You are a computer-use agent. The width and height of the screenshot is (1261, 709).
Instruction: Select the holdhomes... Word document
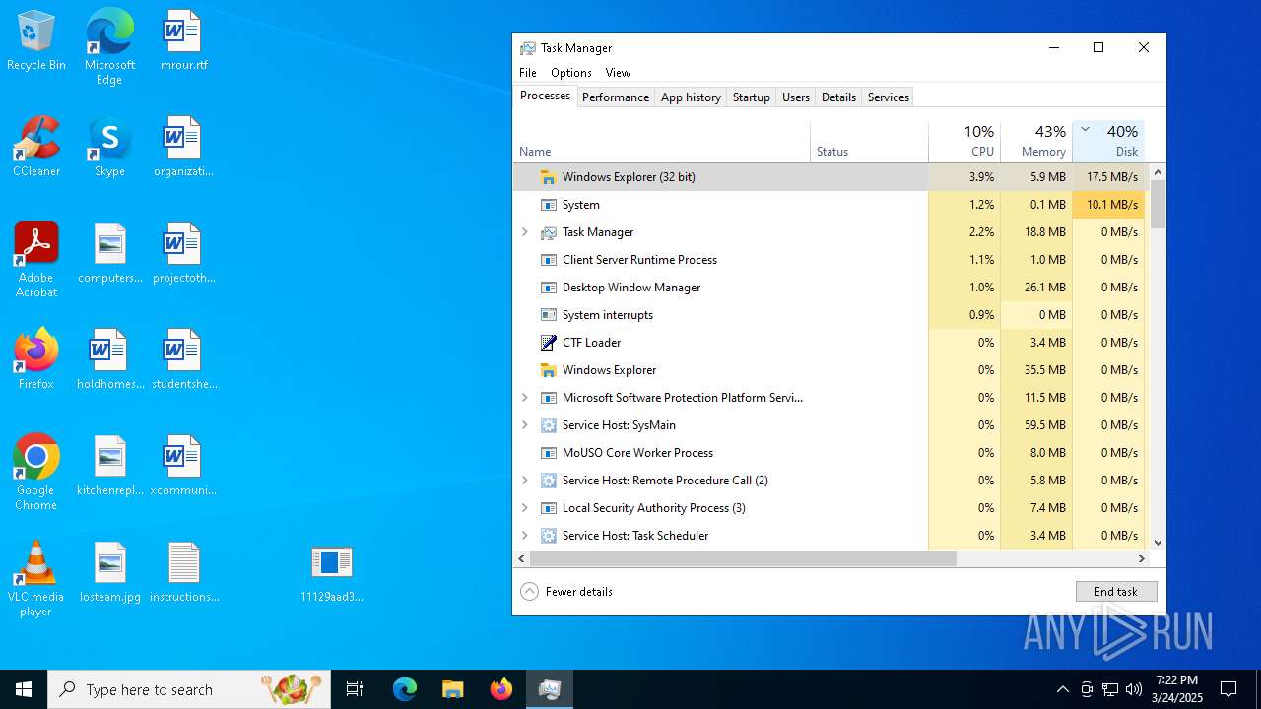(x=110, y=360)
